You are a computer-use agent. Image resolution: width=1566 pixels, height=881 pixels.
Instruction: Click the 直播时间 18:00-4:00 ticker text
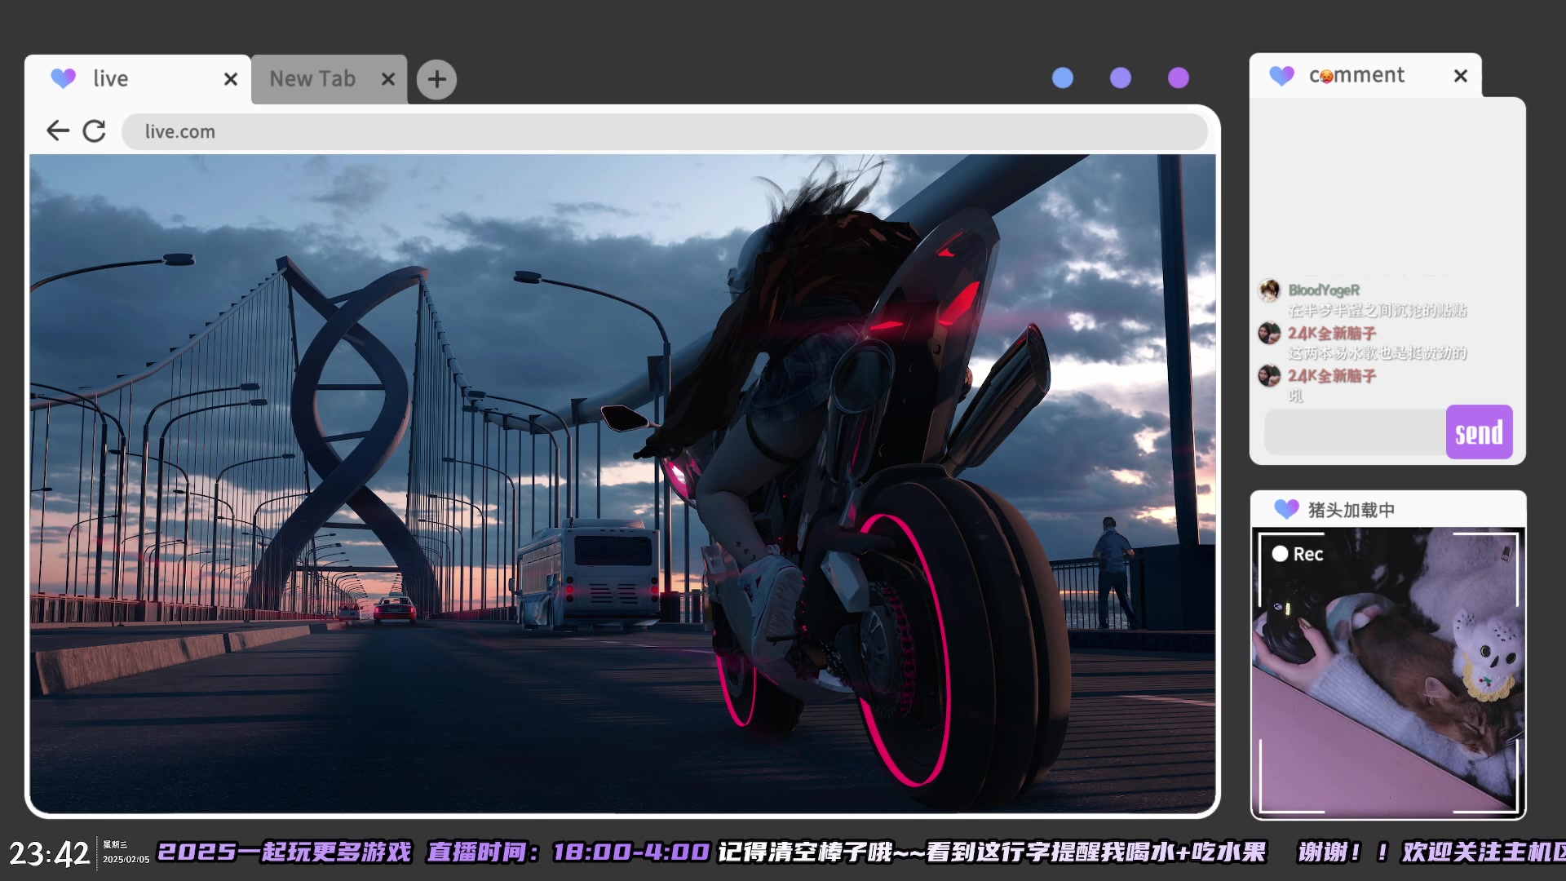coord(568,852)
